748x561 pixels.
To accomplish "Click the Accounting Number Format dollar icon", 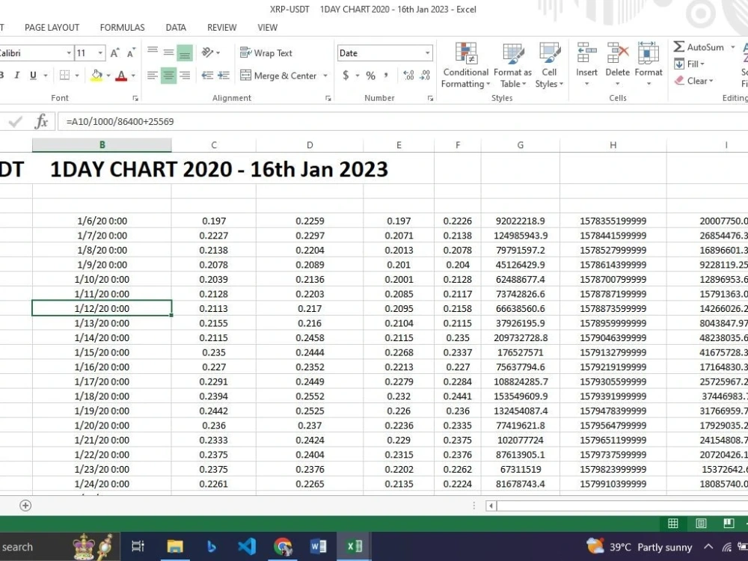I will pos(346,76).
